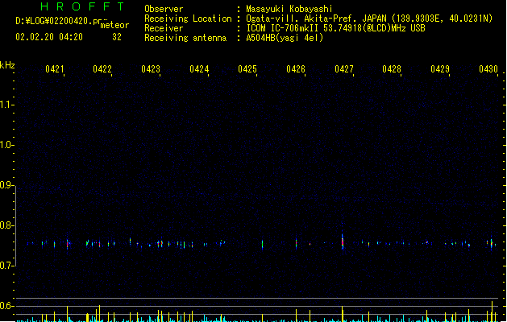The image size is (507, 322).
Task: Click the 0422 time marker
Action: point(102,69)
